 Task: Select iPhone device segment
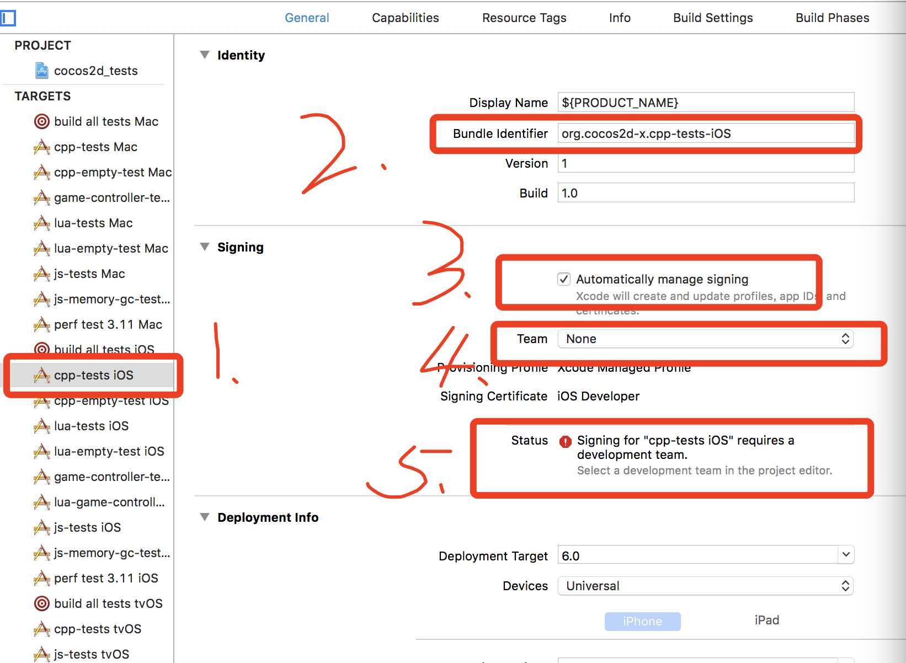point(642,621)
